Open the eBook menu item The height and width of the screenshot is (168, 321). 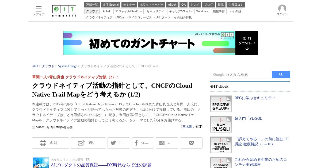click(172, 5)
